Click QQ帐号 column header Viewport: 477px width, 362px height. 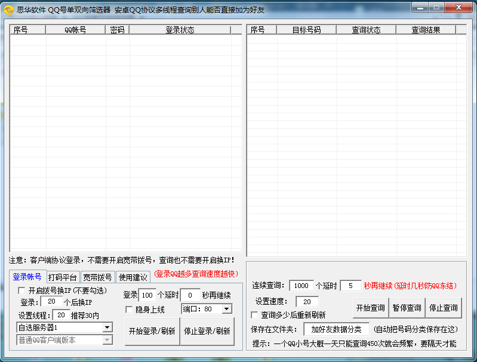pos(75,30)
